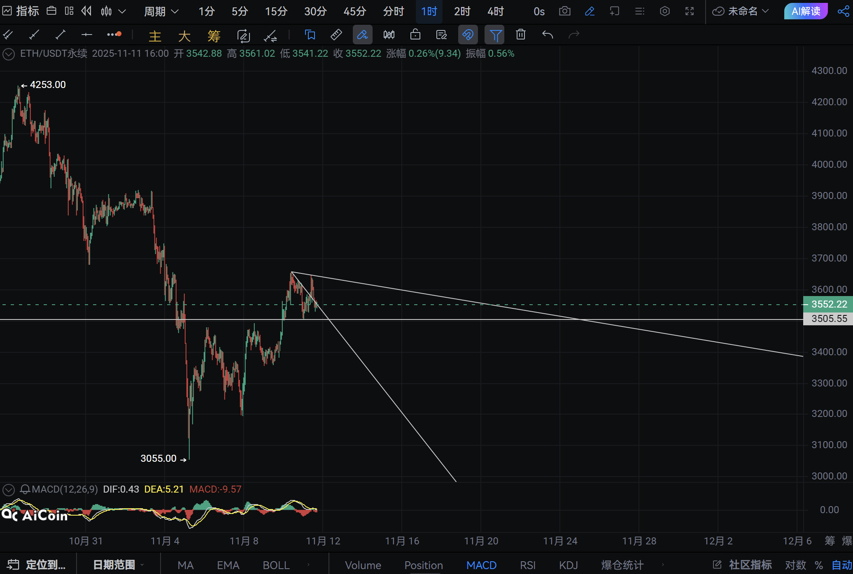
Task: Click the 自动 auto scale option
Action: click(841, 565)
